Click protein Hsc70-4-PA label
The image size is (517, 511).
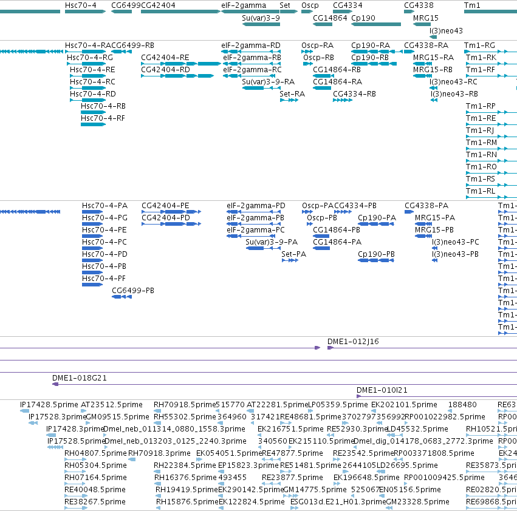104,206
